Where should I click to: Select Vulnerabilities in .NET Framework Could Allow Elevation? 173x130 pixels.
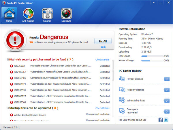[60, 90]
